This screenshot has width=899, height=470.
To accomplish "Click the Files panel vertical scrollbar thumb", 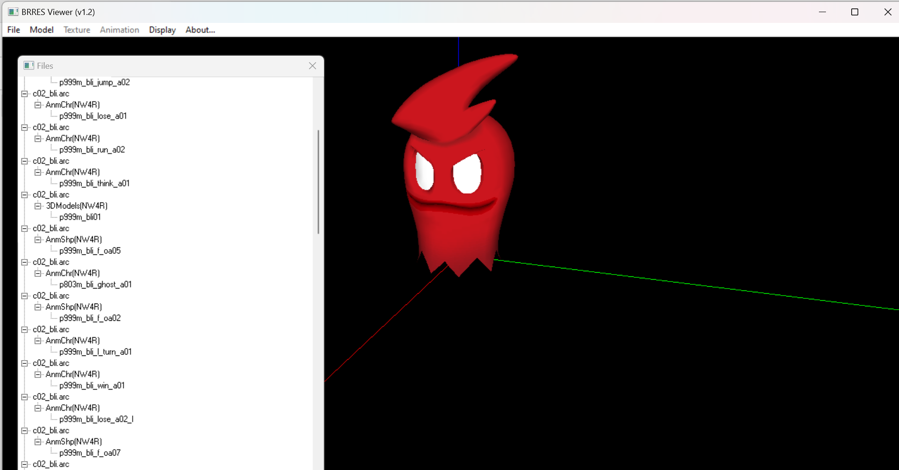I will point(318,181).
